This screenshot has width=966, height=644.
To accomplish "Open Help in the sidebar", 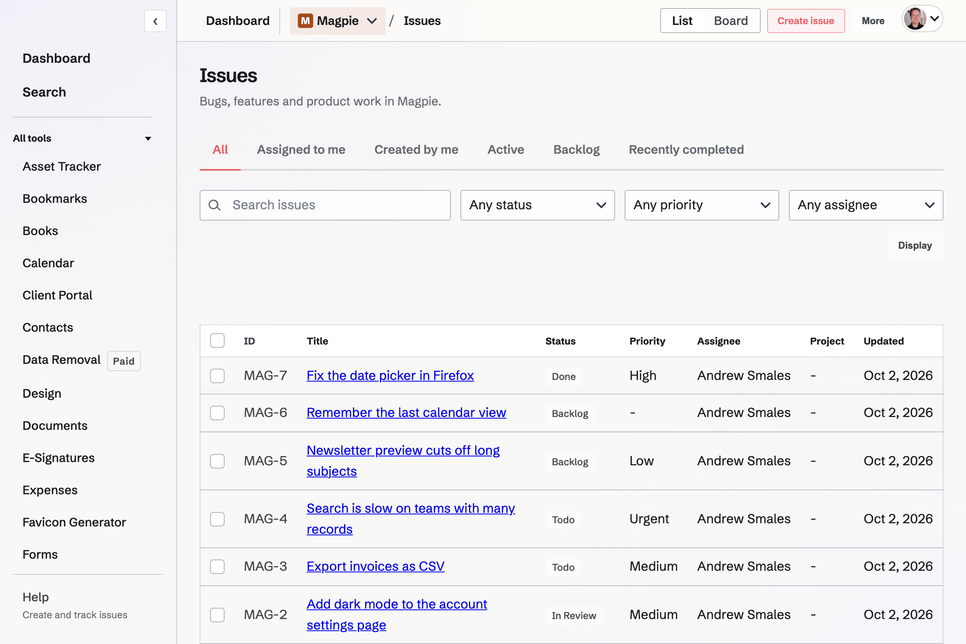I will click(36, 597).
